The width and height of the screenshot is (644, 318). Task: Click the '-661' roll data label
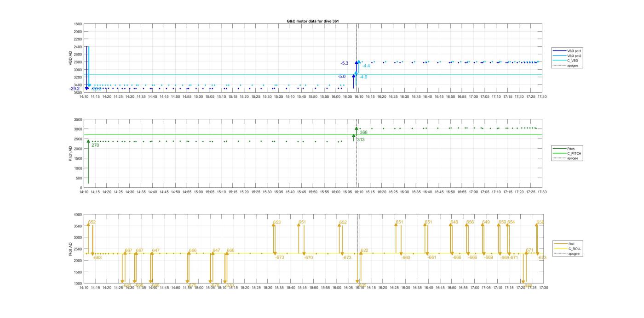click(x=431, y=258)
